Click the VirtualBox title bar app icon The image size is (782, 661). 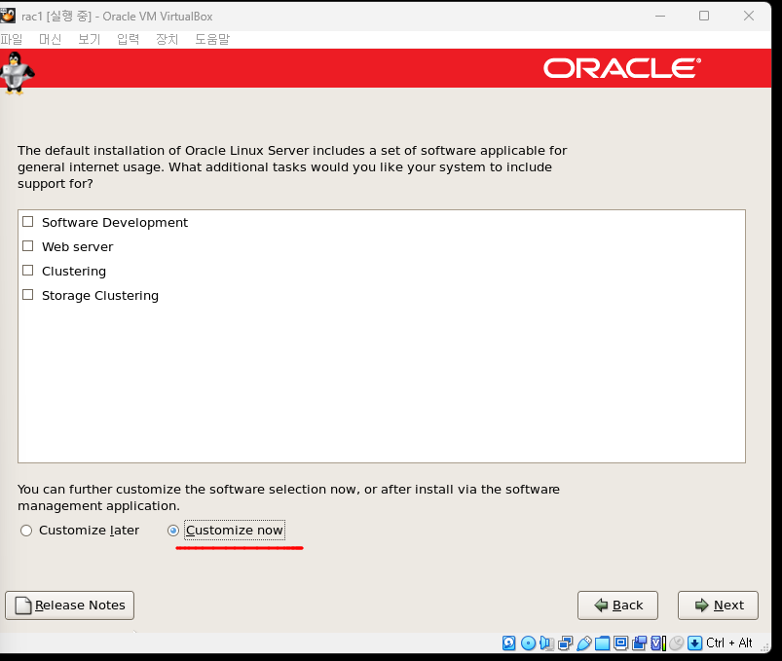(x=8, y=16)
